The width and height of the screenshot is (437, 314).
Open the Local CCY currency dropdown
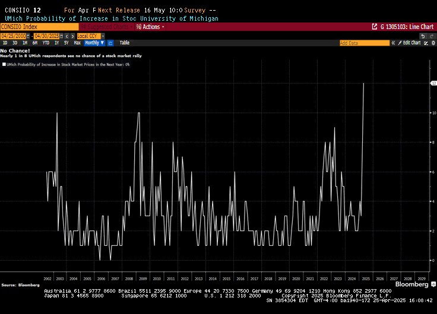click(x=89, y=36)
